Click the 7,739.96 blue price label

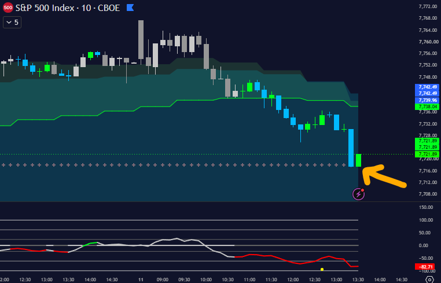(427, 100)
